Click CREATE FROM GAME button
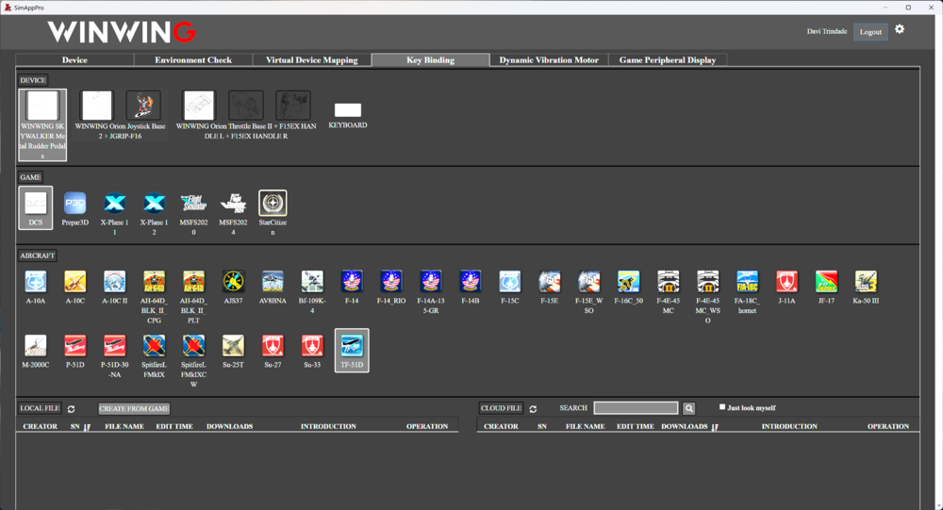The height and width of the screenshot is (510, 943). click(134, 408)
